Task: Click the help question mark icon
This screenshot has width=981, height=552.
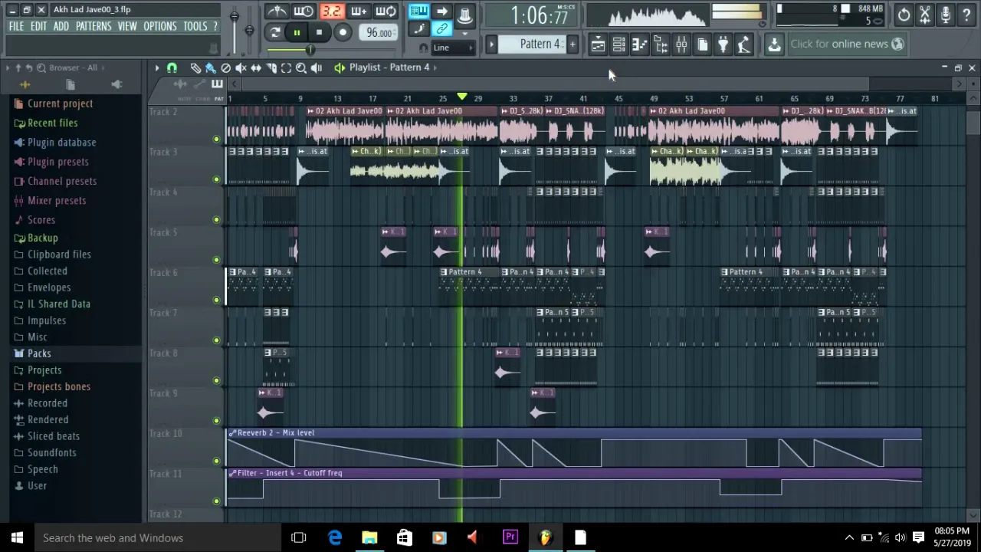Action: (966, 14)
